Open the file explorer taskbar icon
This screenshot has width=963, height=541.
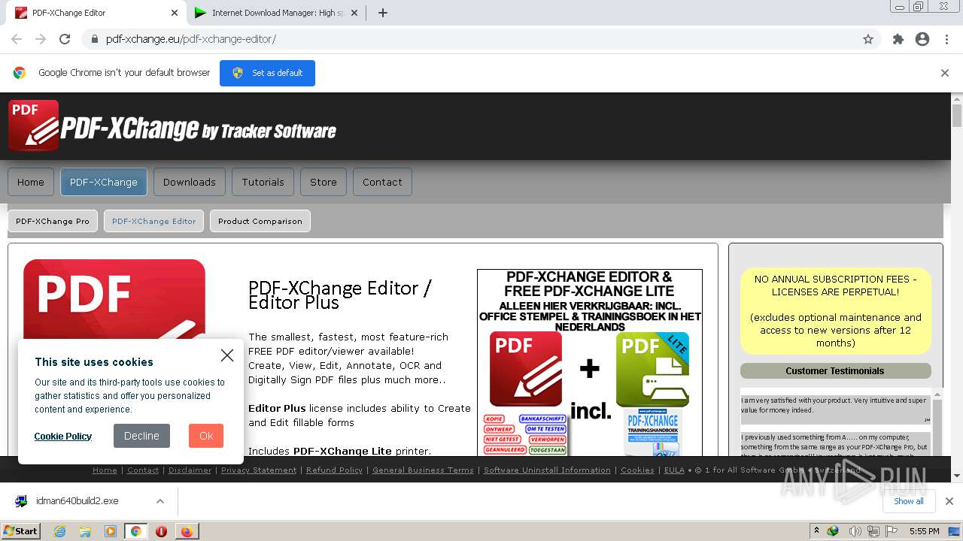click(x=85, y=531)
